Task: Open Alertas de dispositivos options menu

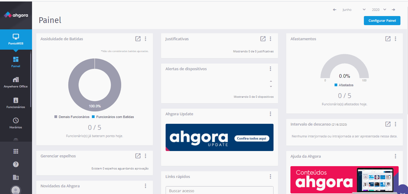Action: click(x=270, y=69)
